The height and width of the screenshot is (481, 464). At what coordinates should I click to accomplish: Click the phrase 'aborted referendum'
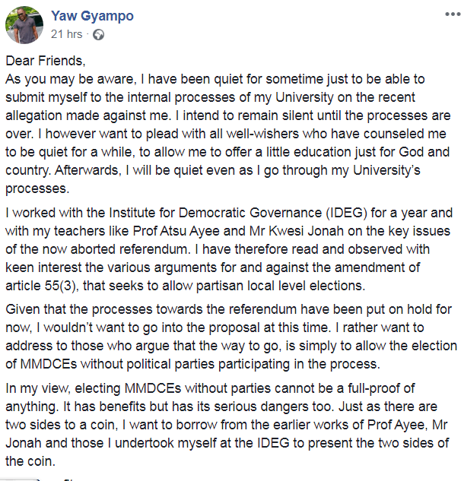click(x=131, y=249)
